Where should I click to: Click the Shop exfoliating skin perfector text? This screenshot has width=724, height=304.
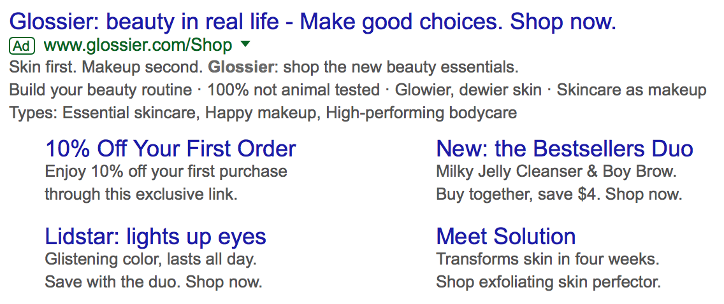tap(549, 282)
